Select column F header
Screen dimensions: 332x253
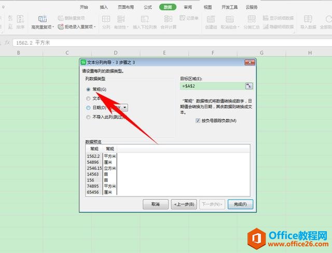coord(213,53)
